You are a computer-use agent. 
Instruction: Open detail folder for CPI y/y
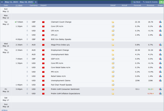click(113, 35)
